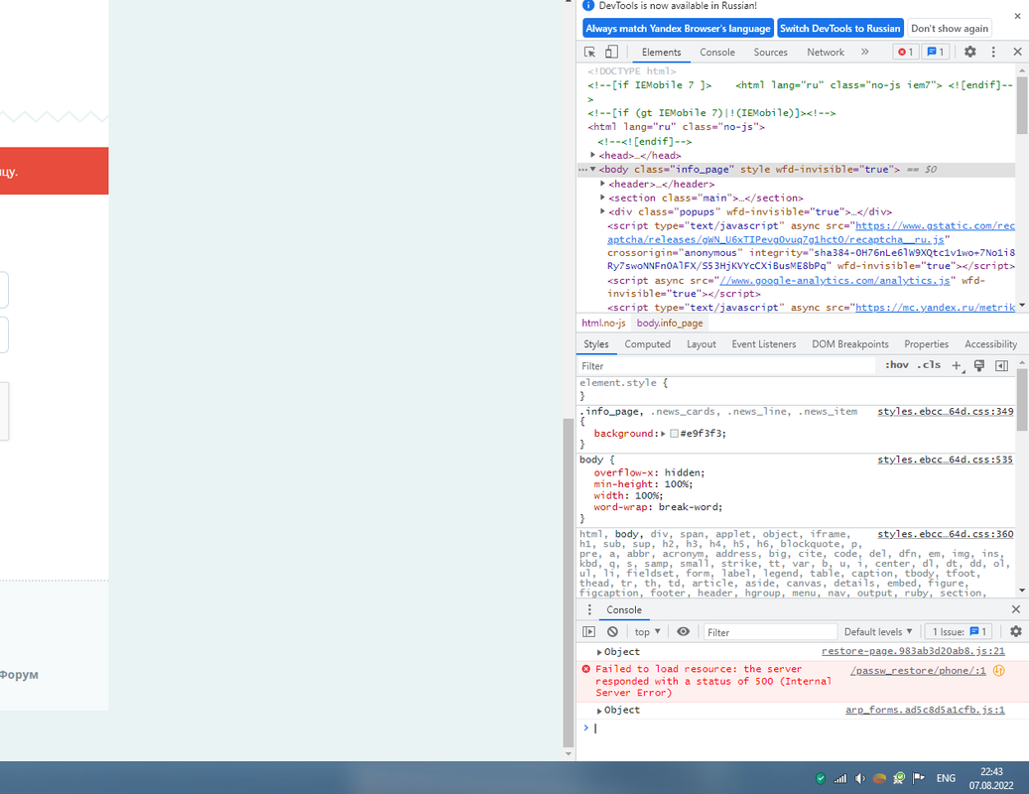
Task: Activate the inspect element picker icon
Action: coord(589,52)
